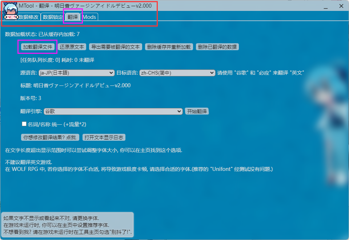Open the 打开文本显示日志 text log
Image resolution: width=349 pixels, height=240 pixels.
(x=103, y=137)
